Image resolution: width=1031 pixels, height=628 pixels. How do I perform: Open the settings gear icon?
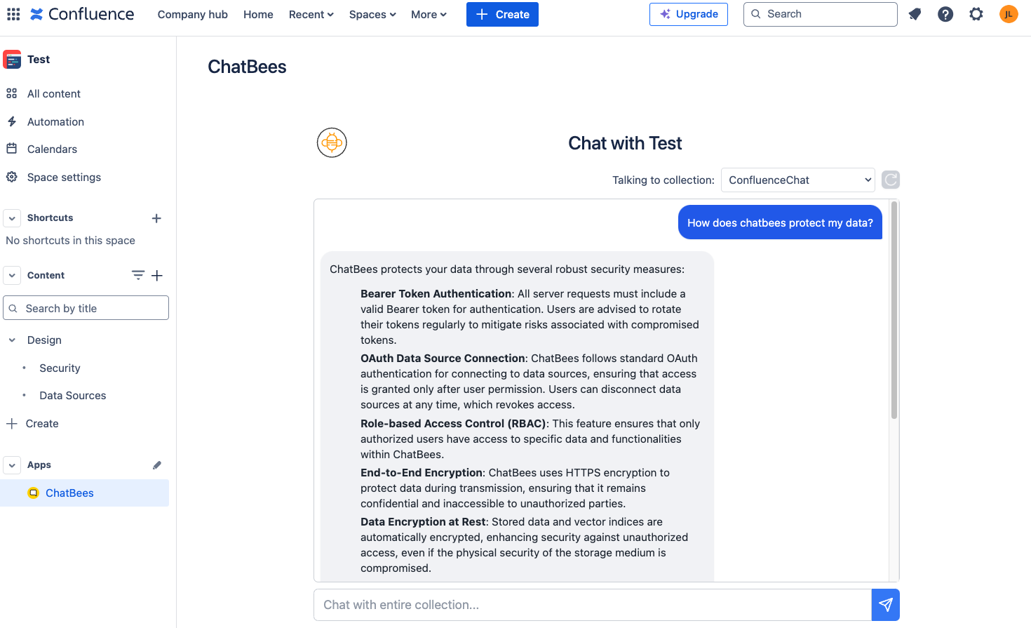(x=976, y=14)
